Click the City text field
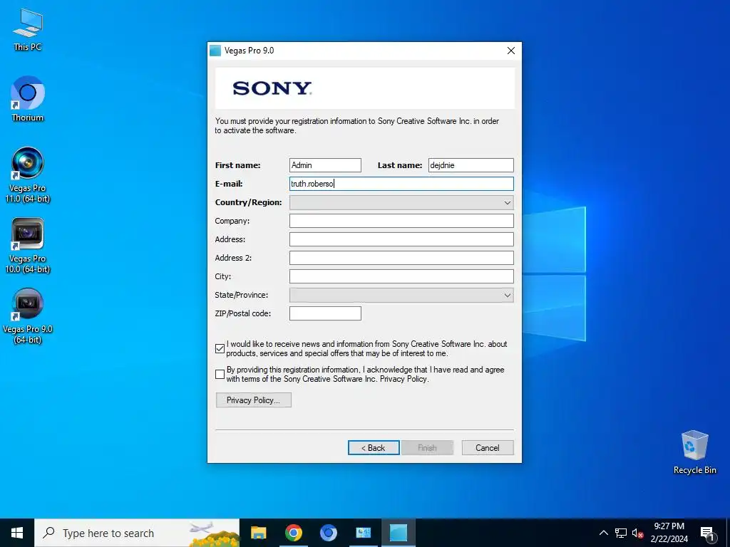The height and width of the screenshot is (547, 730). [401, 276]
